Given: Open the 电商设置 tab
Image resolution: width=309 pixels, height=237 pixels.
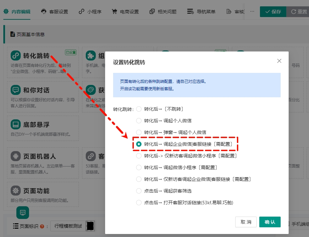Looking at the screenshot, I should pos(125,12).
